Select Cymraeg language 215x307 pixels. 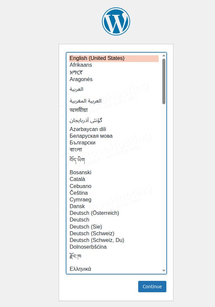[114, 200]
